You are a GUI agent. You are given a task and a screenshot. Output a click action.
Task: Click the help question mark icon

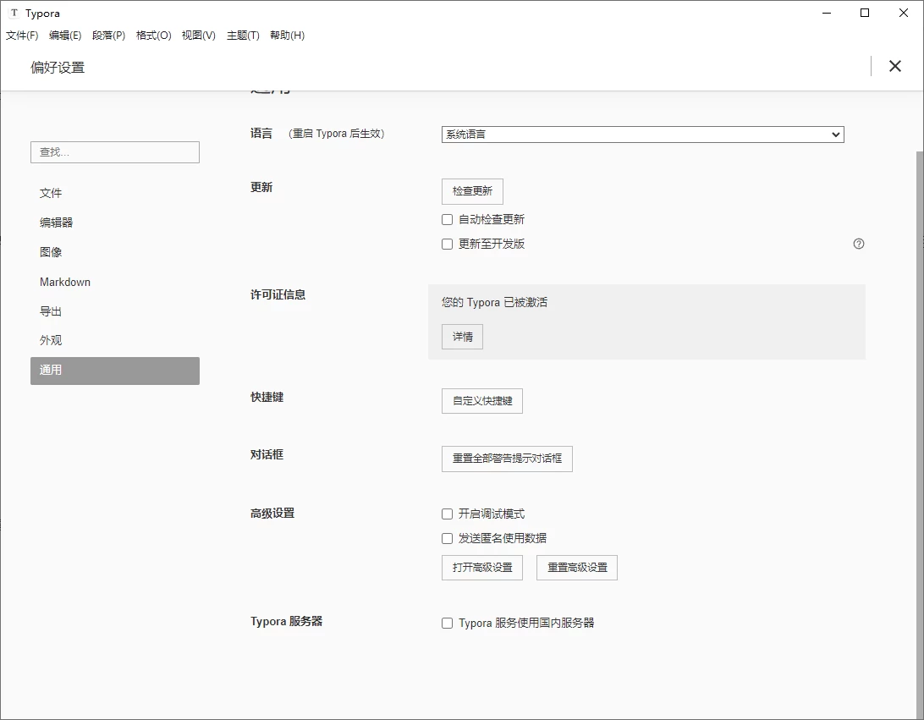859,244
